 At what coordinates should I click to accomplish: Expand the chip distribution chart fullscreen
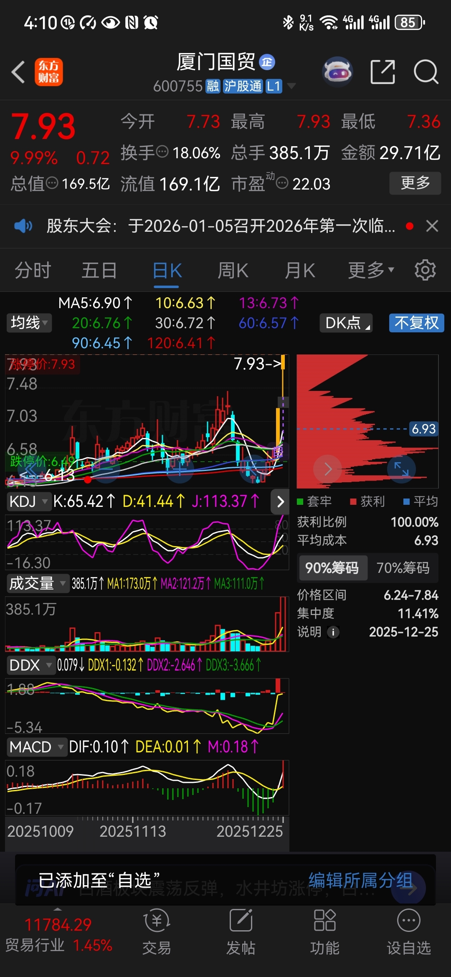pyautogui.click(x=401, y=469)
